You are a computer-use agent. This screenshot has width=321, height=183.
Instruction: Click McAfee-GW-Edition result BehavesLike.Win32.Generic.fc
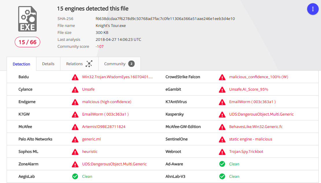[x=256, y=127]
